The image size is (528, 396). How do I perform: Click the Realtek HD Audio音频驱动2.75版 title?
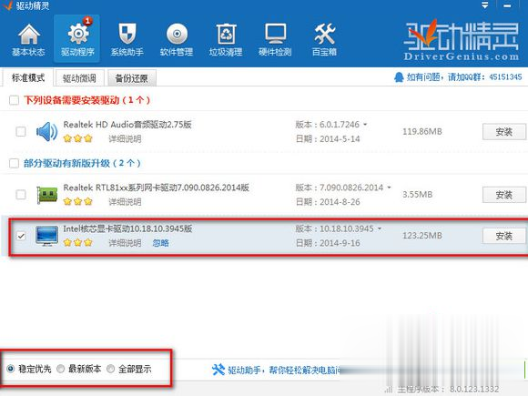[127, 124]
